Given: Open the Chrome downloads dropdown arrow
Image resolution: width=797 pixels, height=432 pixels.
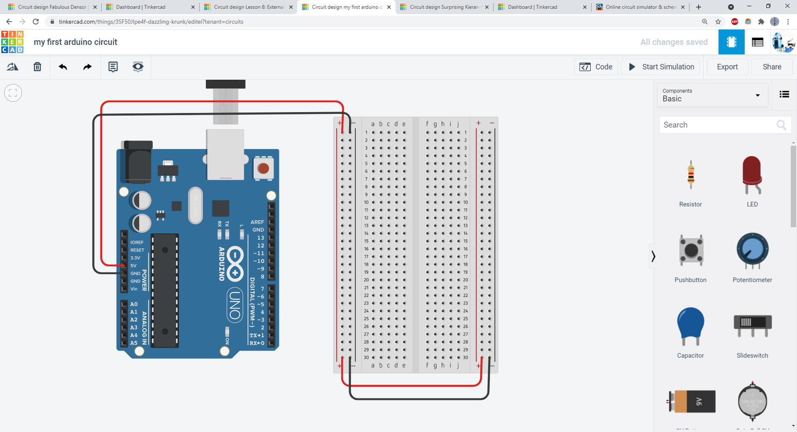Looking at the screenshot, I should (731, 7).
